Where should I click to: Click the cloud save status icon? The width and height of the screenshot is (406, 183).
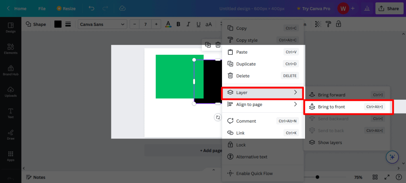pos(123,8)
